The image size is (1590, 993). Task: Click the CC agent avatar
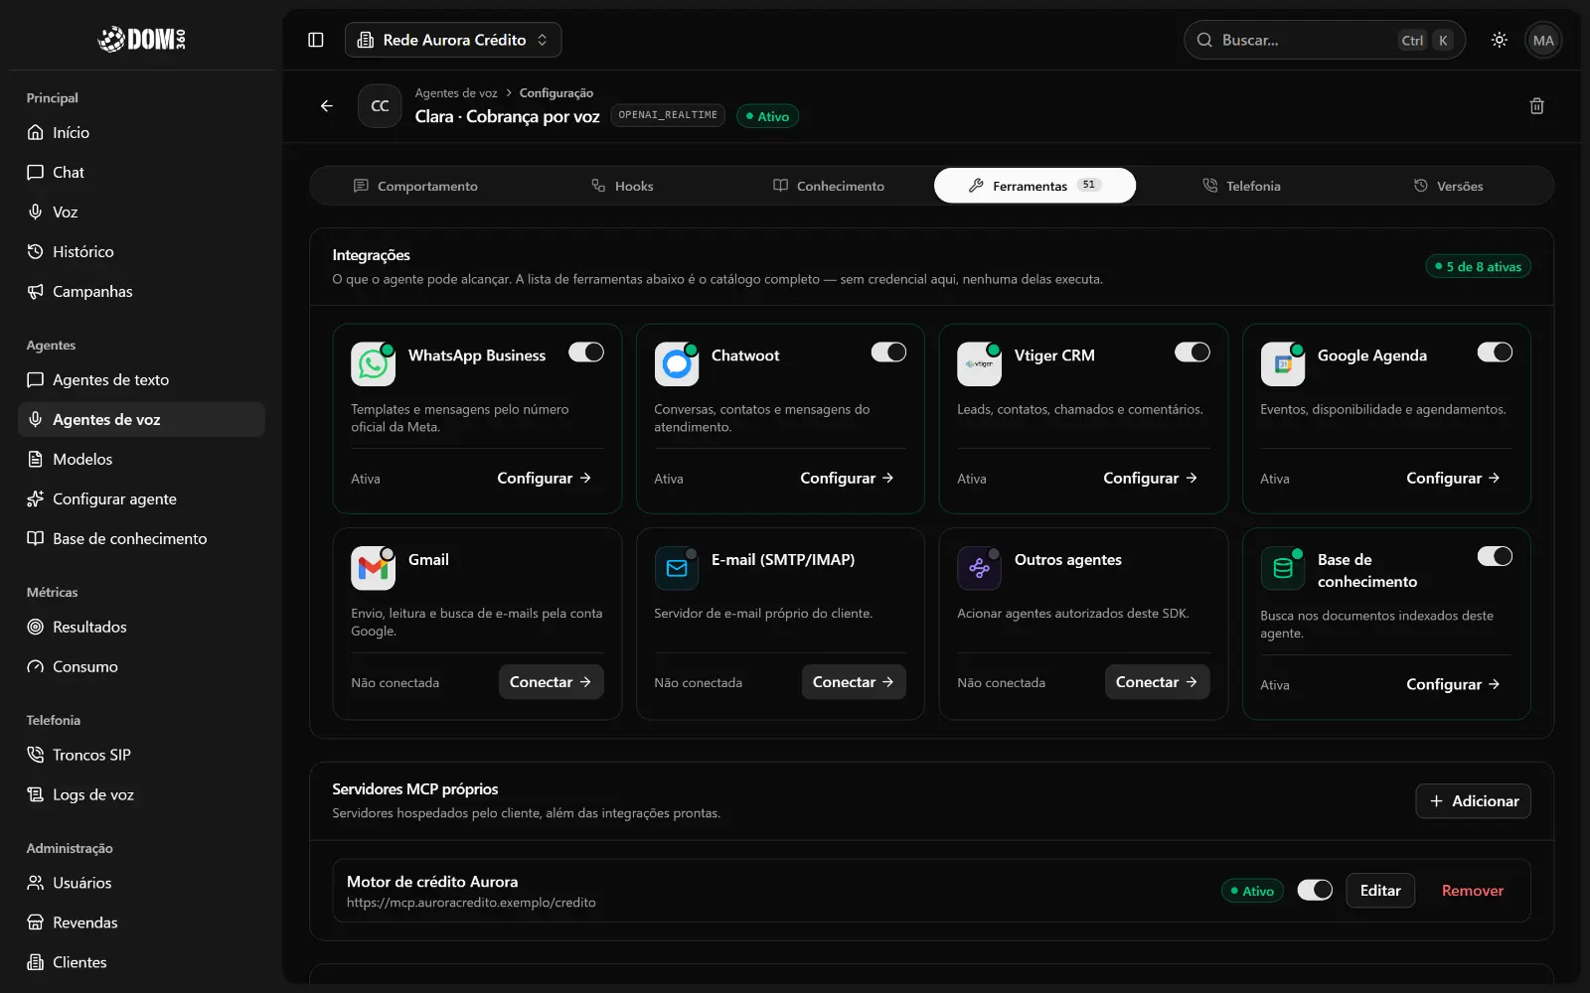380,105
